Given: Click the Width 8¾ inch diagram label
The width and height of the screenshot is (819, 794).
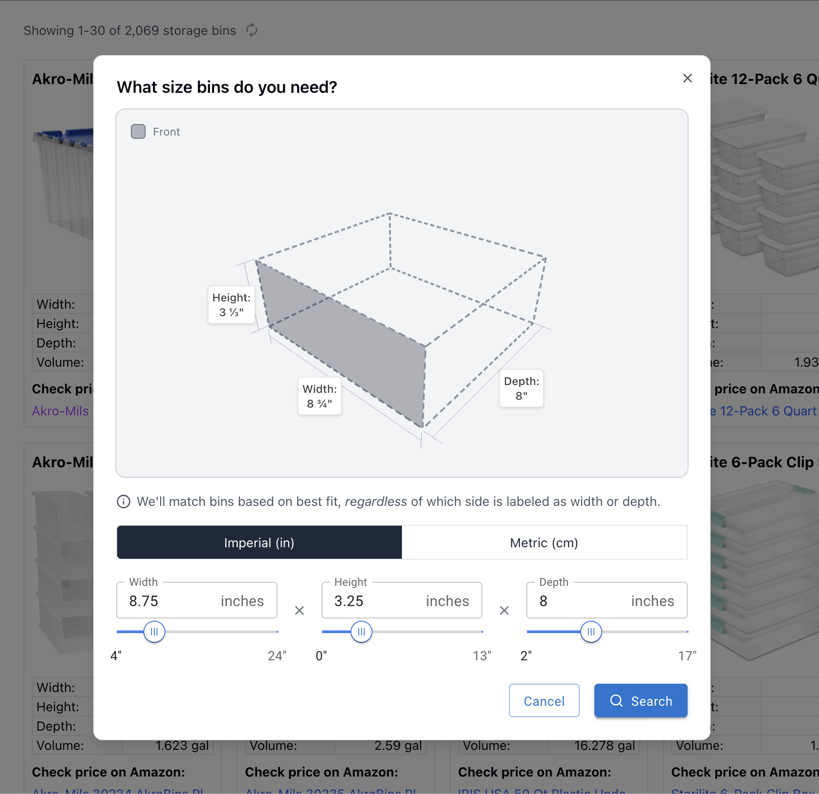Looking at the screenshot, I should point(319,396).
